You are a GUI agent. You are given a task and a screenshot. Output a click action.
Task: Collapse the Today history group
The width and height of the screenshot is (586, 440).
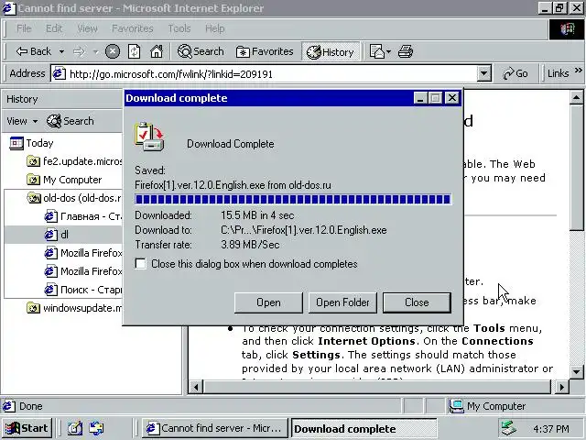31,143
